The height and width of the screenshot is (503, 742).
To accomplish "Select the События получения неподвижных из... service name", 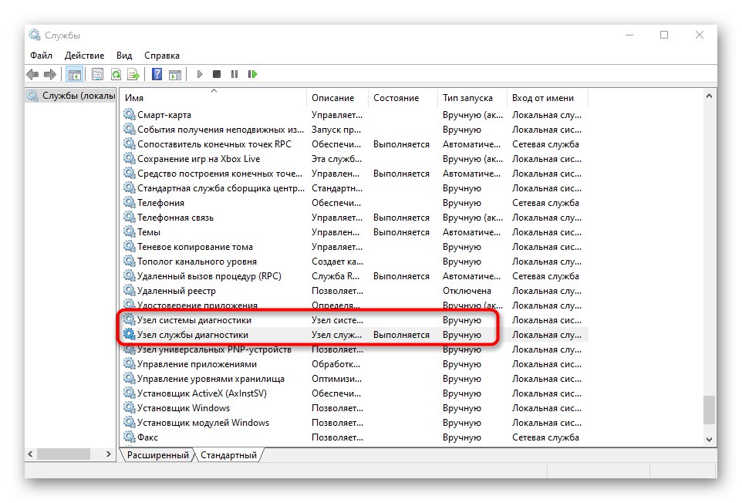I will 221,129.
